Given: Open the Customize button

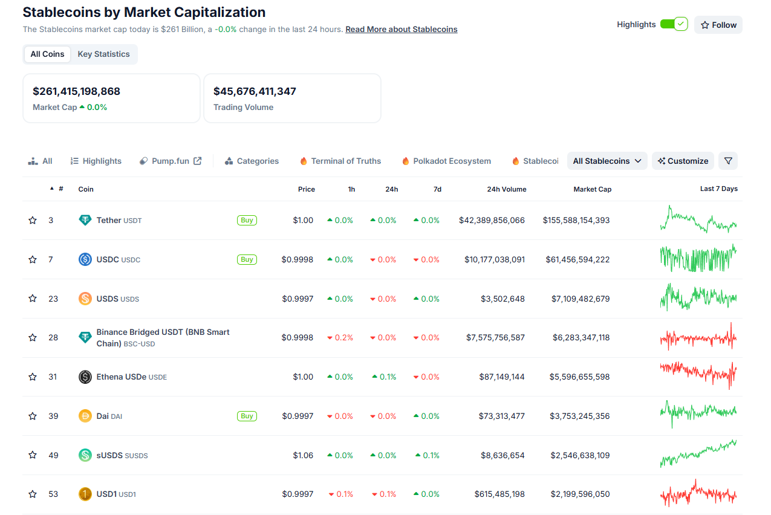Looking at the screenshot, I should (x=683, y=161).
